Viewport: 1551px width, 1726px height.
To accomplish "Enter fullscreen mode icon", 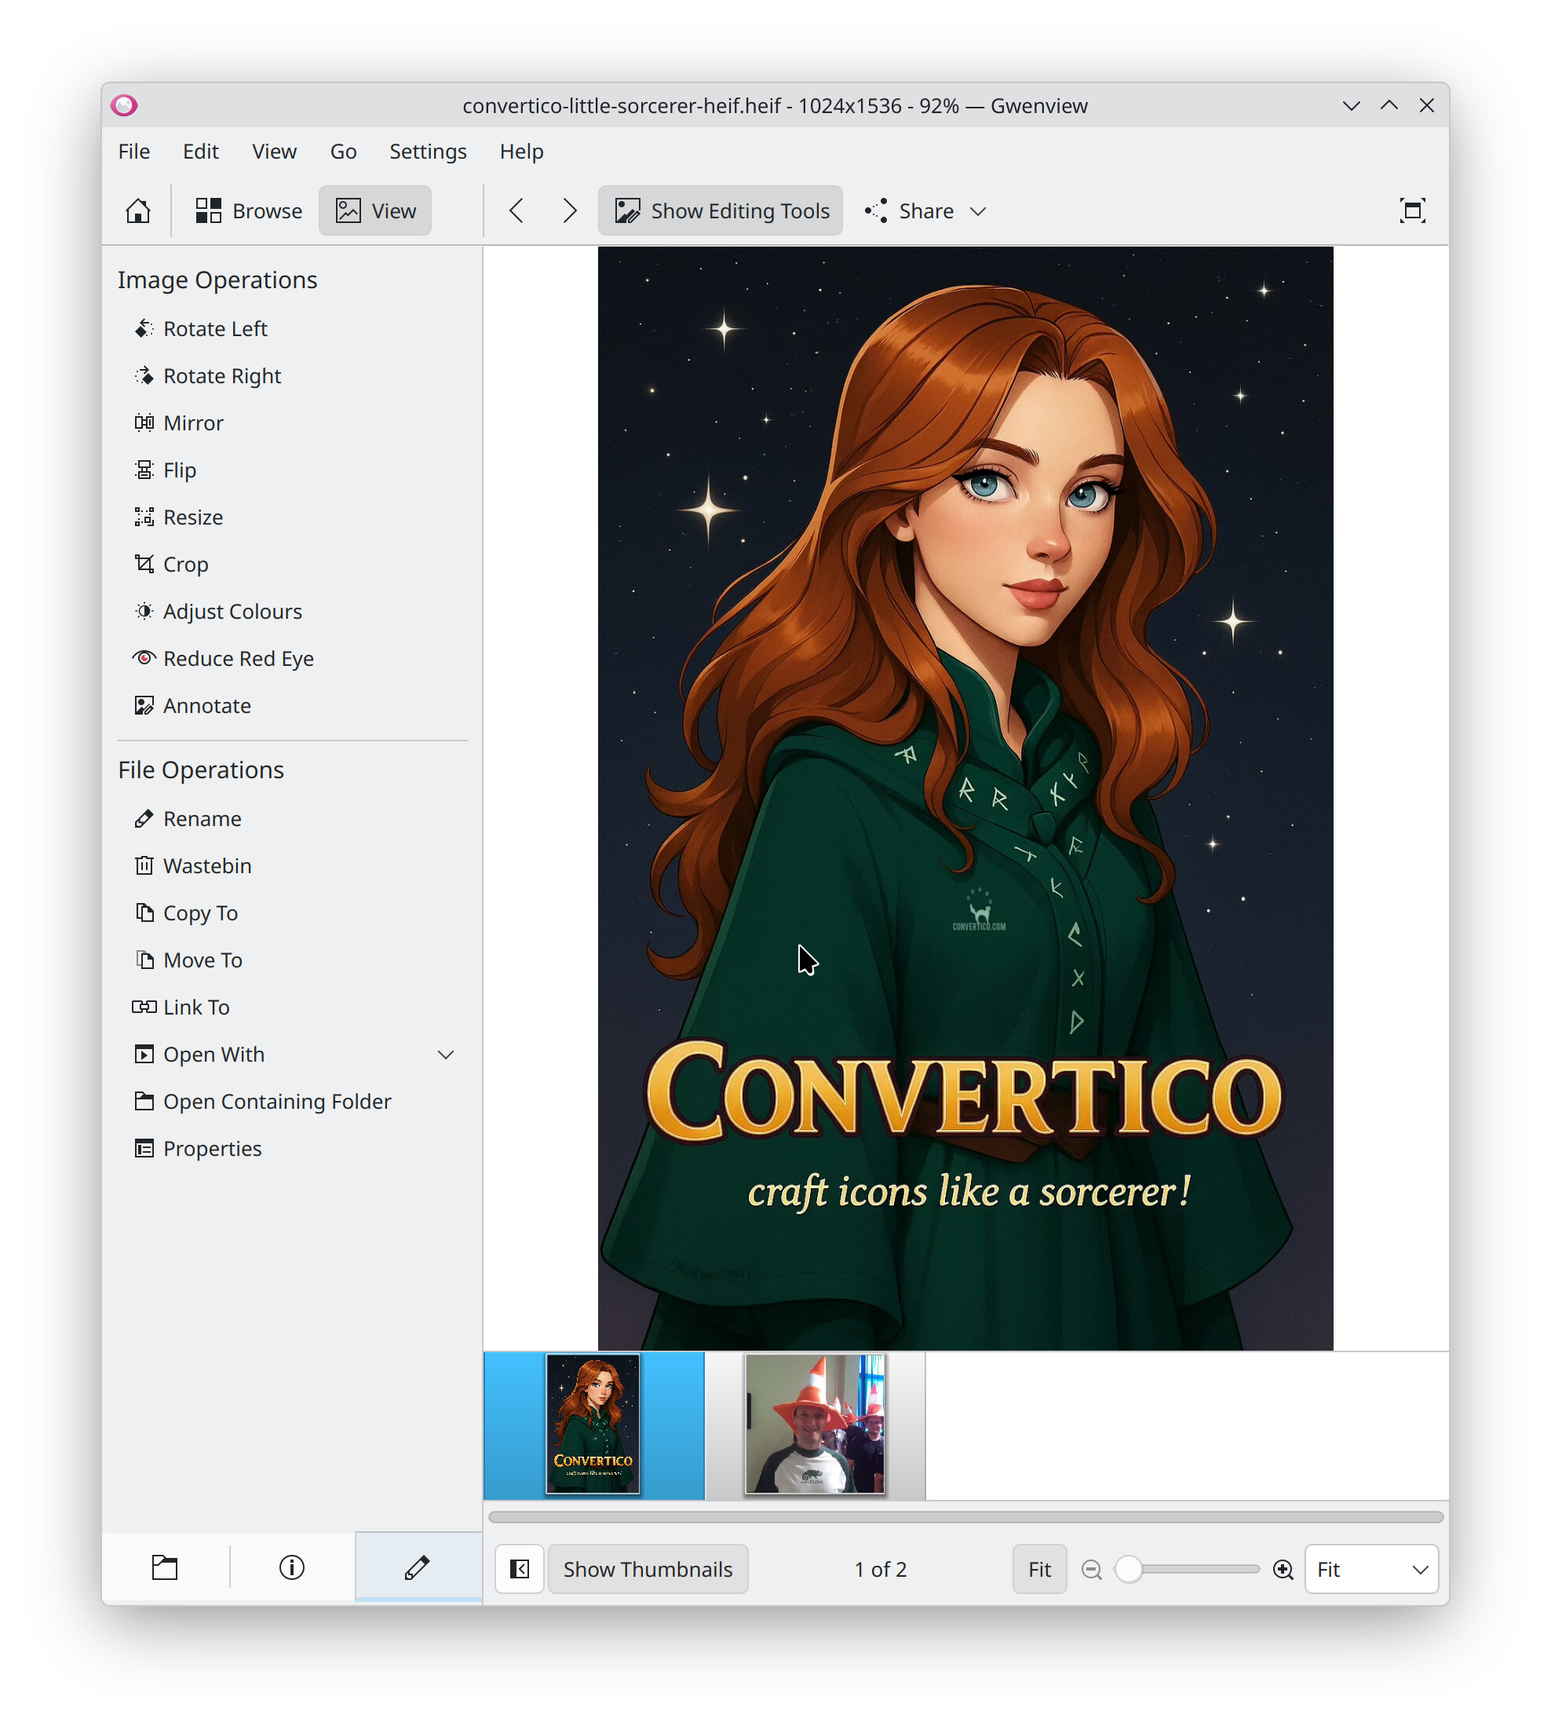I will point(1411,210).
